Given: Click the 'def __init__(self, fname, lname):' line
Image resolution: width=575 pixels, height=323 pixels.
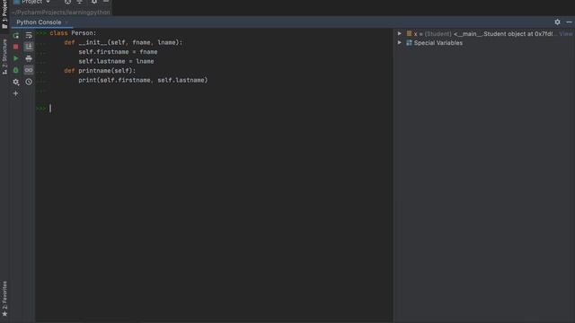Looking at the screenshot, I should tap(123, 42).
